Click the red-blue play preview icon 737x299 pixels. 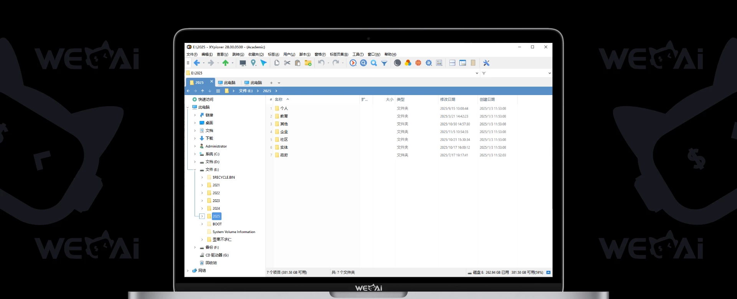point(353,63)
